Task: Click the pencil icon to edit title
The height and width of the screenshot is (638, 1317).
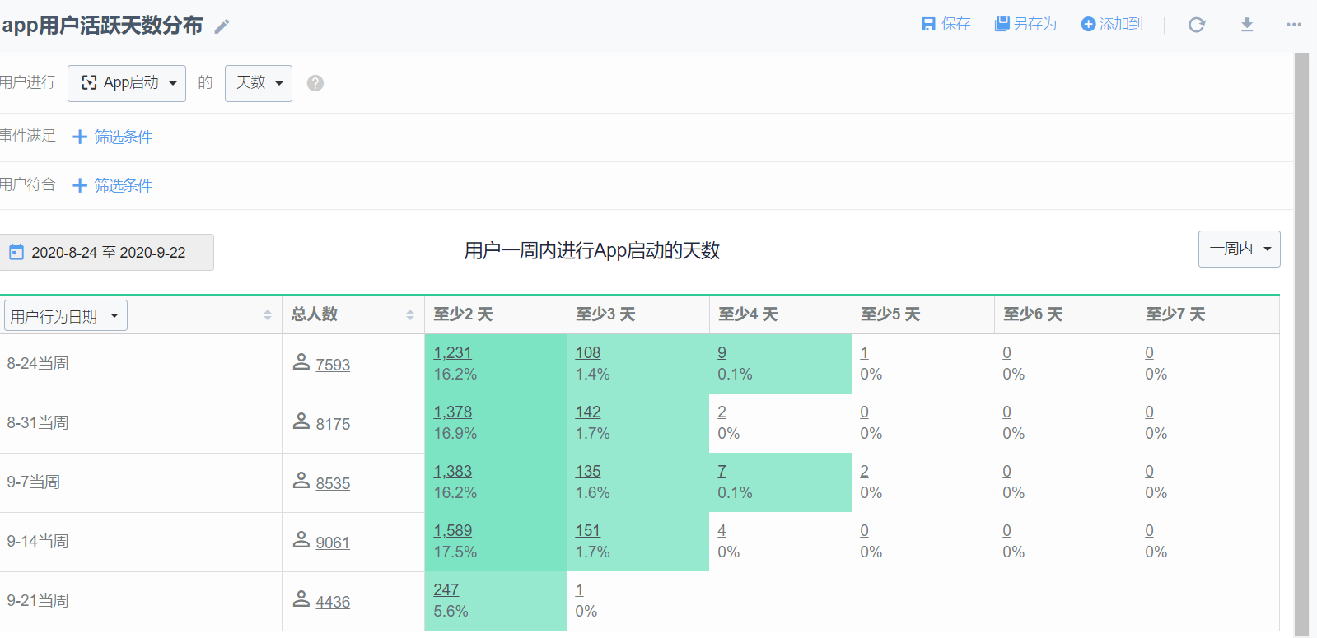Action: point(222,26)
